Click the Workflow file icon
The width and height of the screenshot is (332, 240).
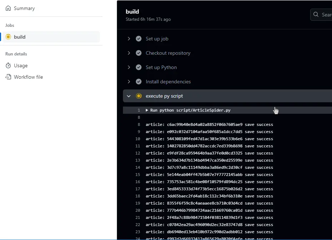[8, 77]
